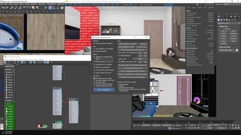Click the Teapot primitive button
The height and width of the screenshot is (135, 241).
click(x=223, y=41)
